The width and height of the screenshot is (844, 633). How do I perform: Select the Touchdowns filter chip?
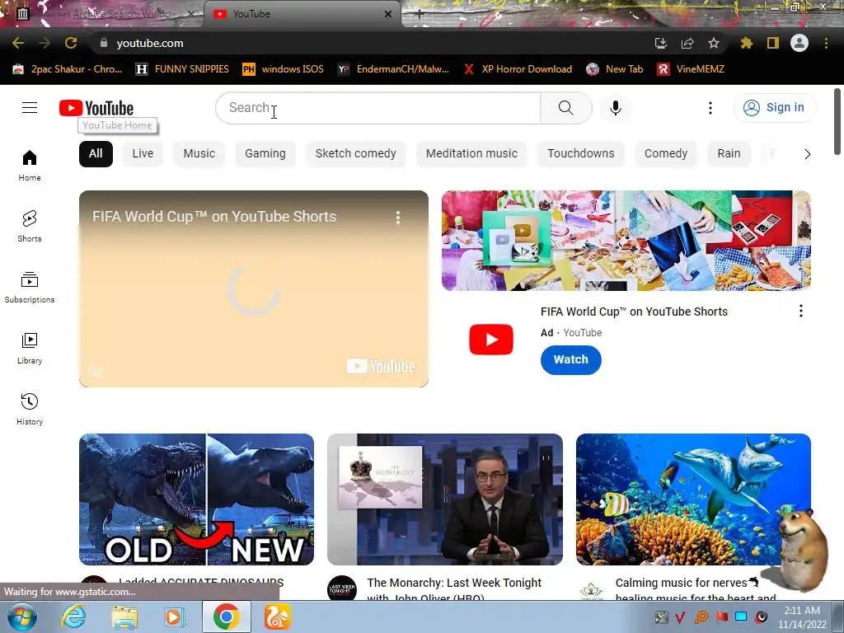(581, 154)
